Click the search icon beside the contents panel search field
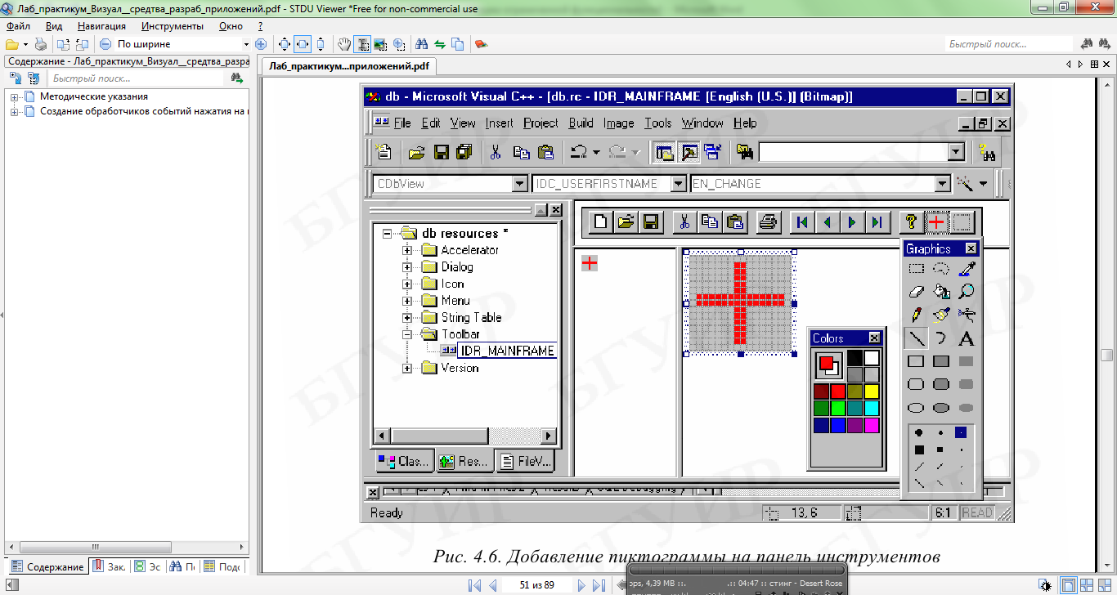 coord(237,78)
